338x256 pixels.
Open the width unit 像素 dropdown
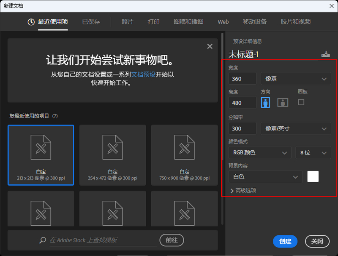pyautogui.click(x=295, y=78)
